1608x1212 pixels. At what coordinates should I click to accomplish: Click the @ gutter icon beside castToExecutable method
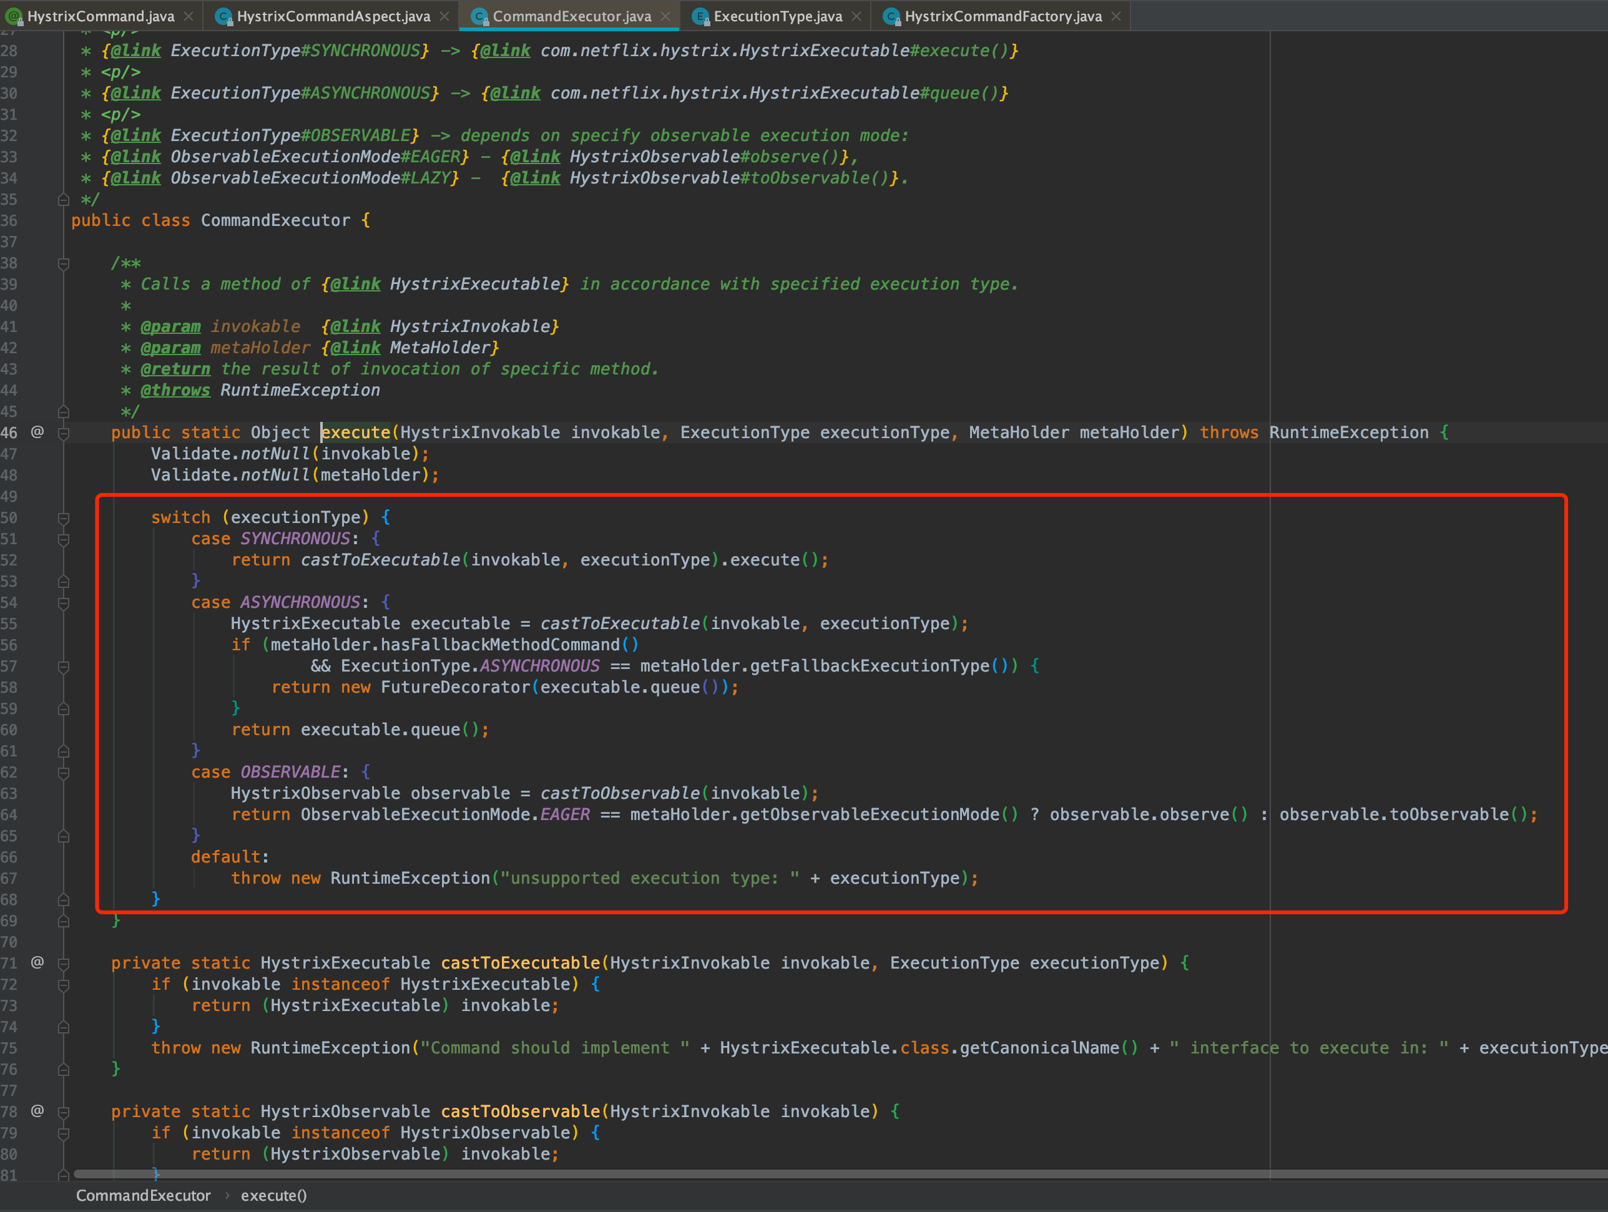37,963
